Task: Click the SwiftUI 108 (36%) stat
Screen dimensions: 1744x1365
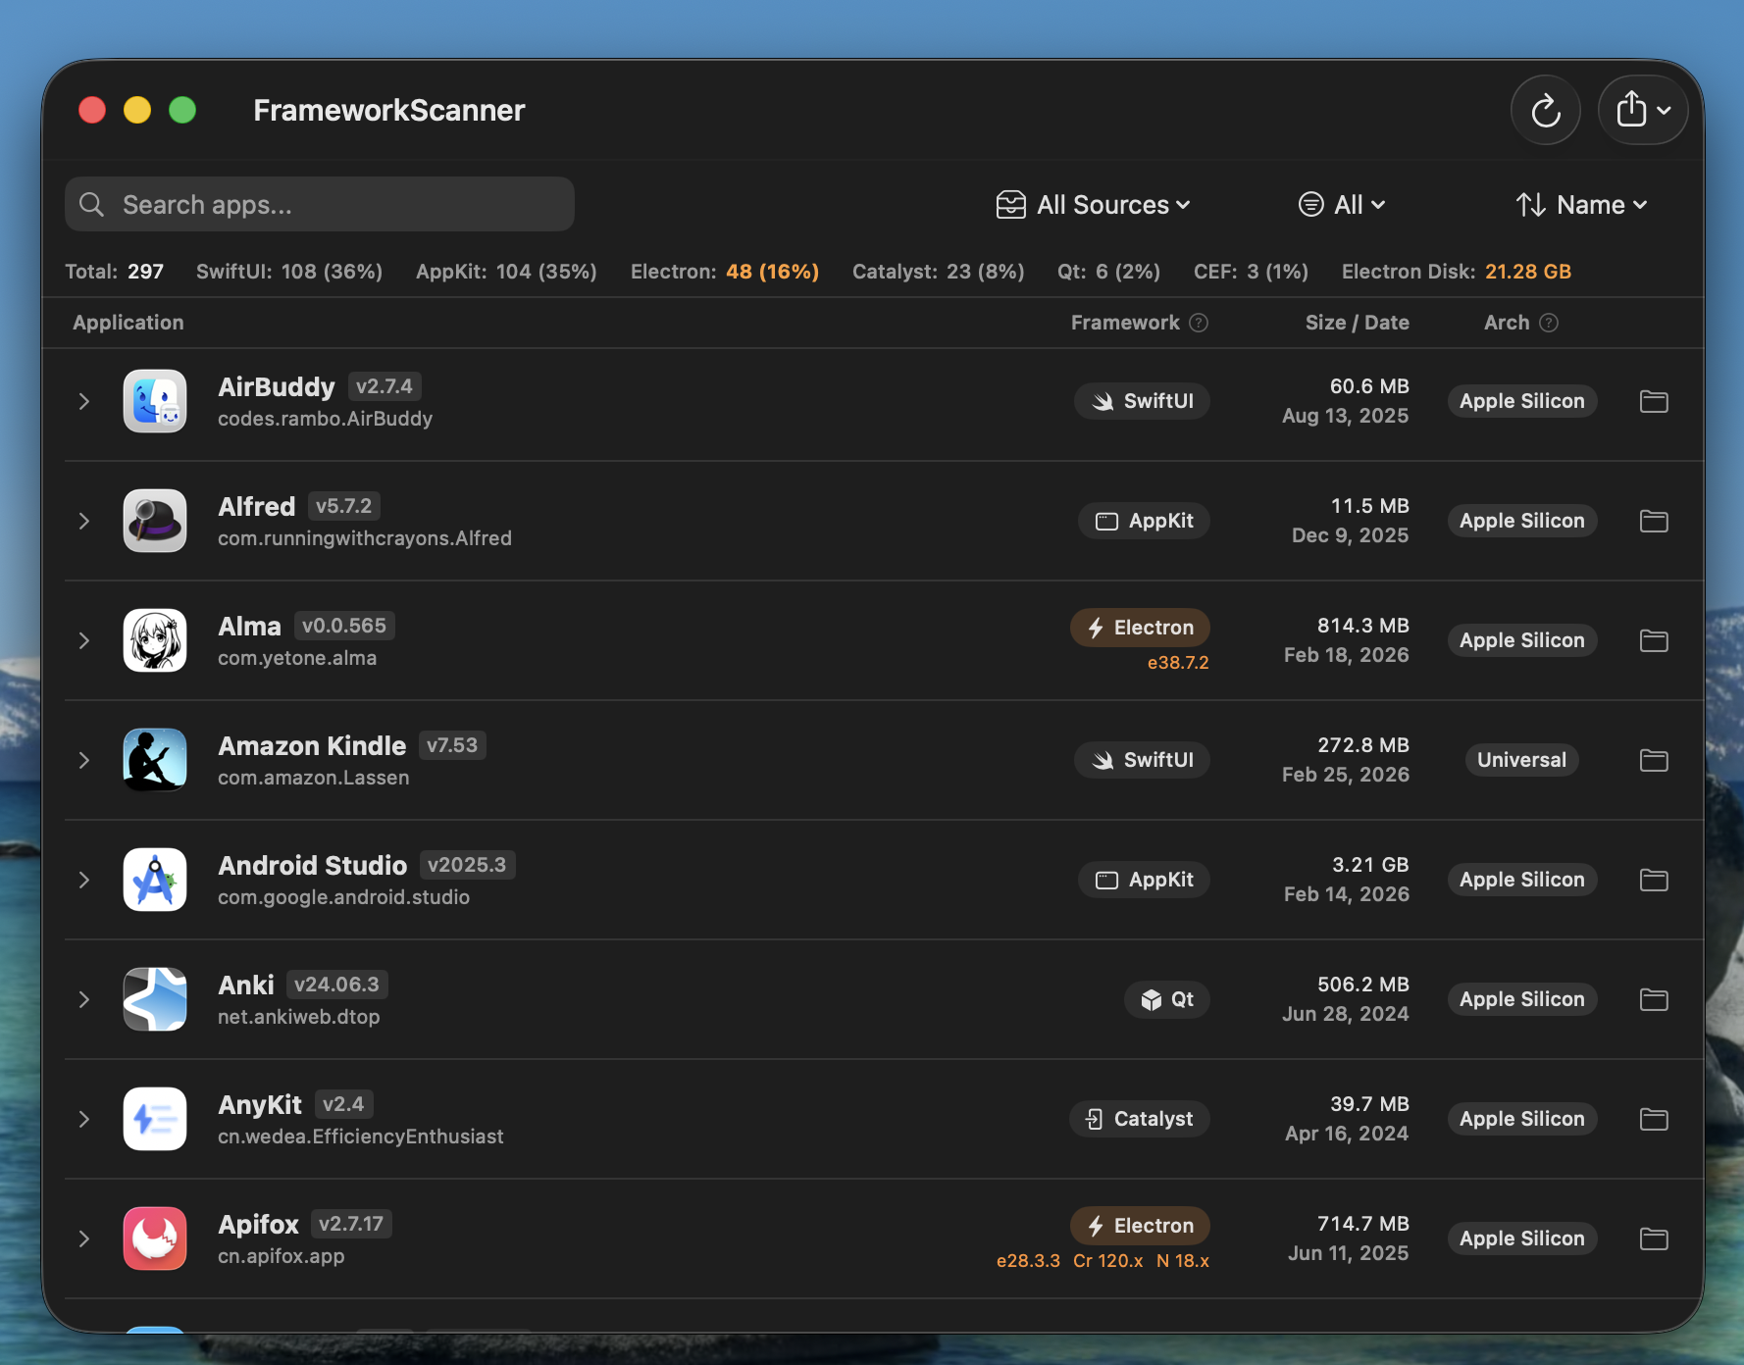Action: 289,272
